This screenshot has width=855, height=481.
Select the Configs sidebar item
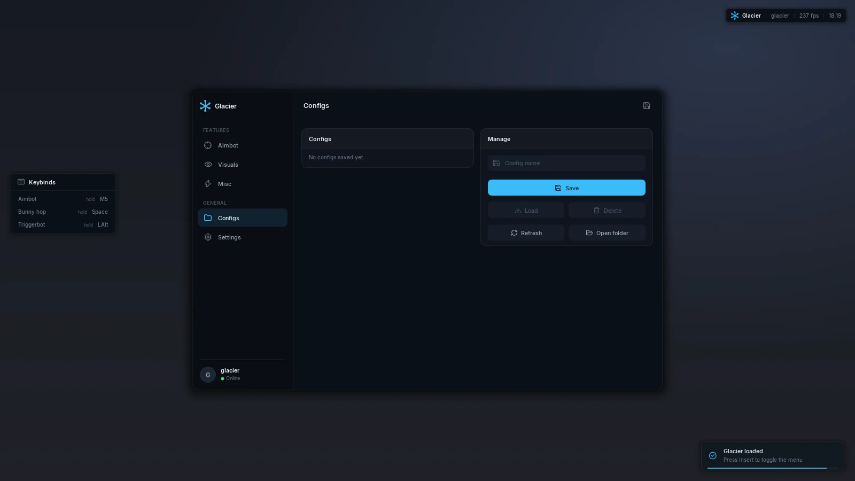(x=243, y=218)
